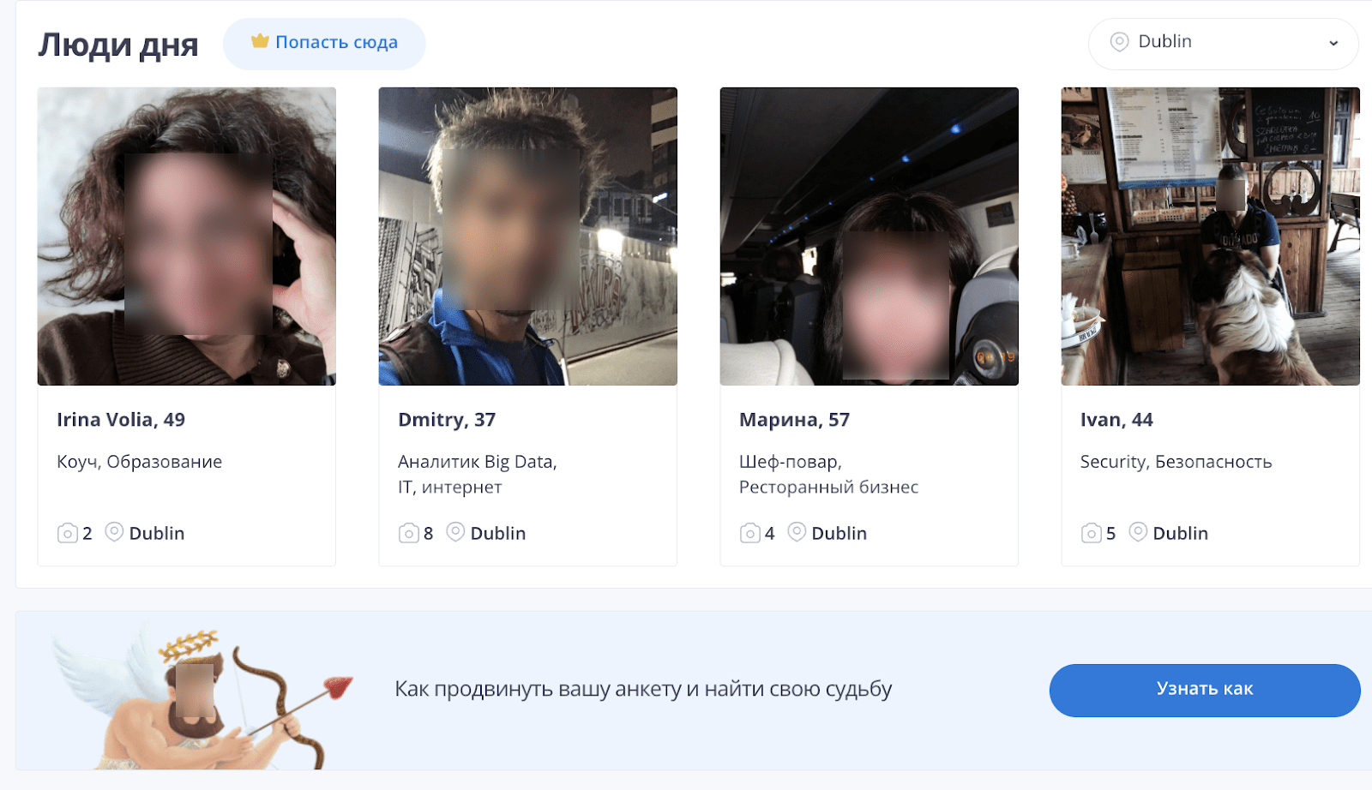The width and height of the screenshot is (1372, 790).
Task: Open the Dublin city dropdown
Action: tap(1222, 43)
